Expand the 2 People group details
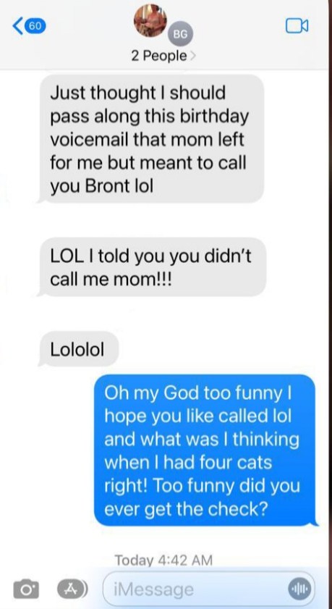The height and width of the screenshot is (609, 332). click(163, 56)
